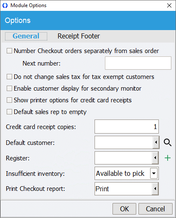Click the app logo in the title bar
Viewport: 176px width, 218px height.
coord(5,5)
